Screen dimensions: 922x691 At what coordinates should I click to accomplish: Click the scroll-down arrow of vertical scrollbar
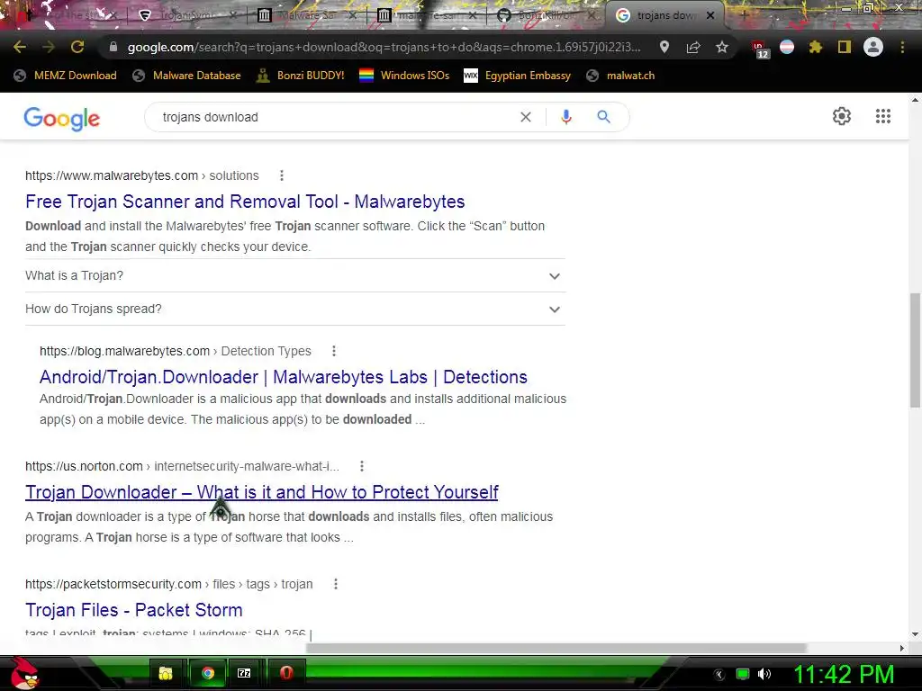[x=915, y=634]
